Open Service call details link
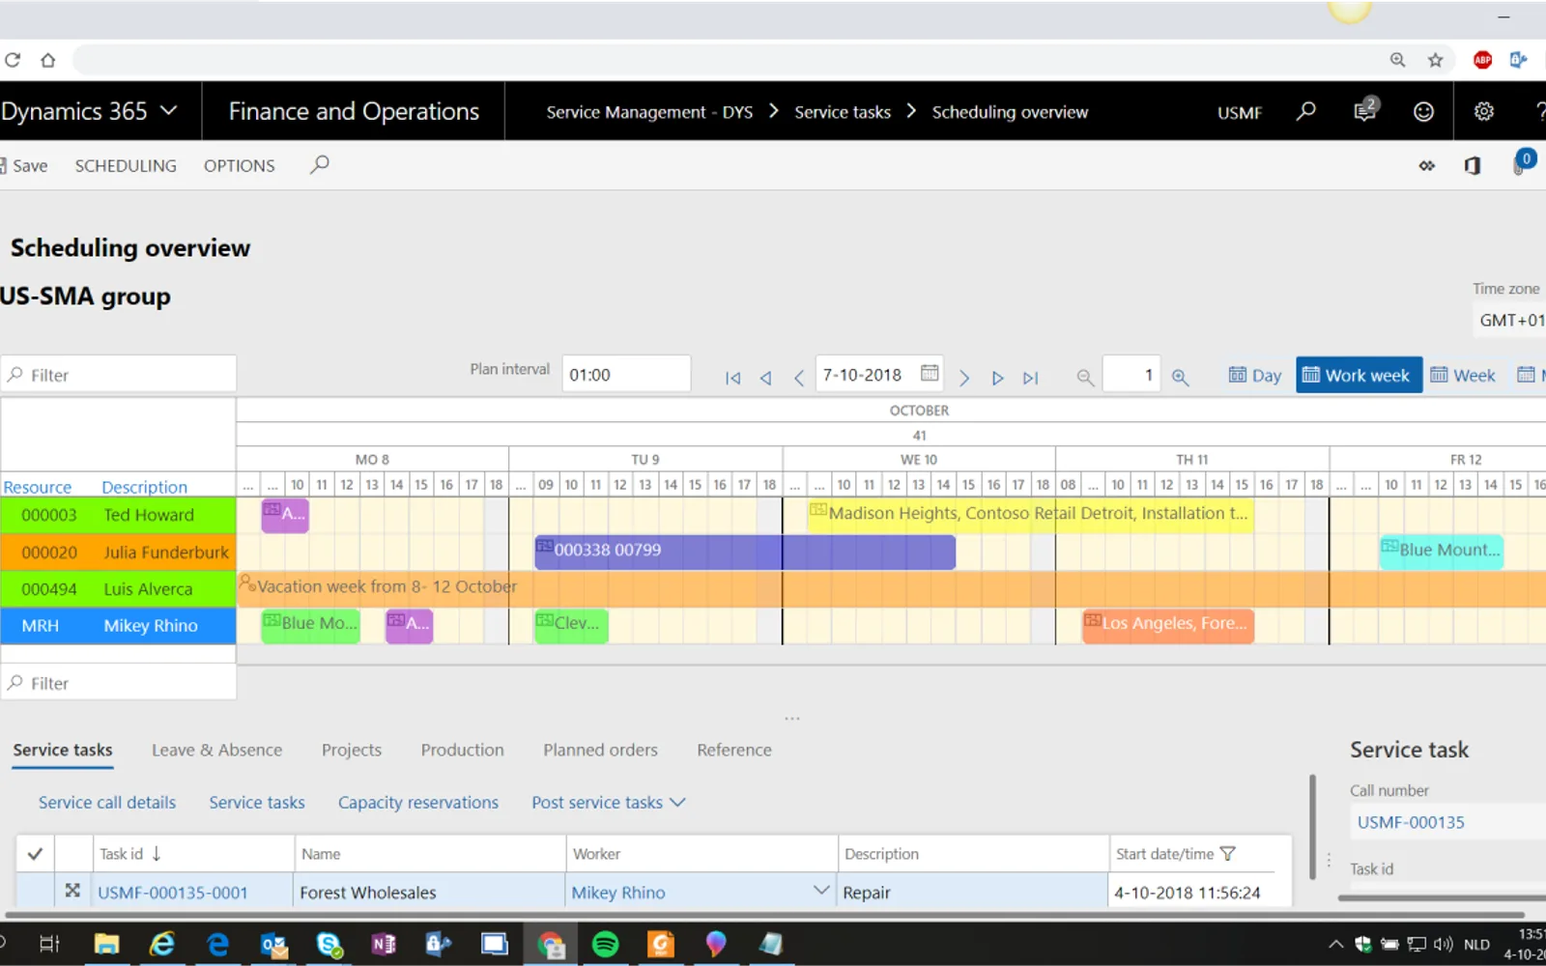This screenshot has height=966, width=1546. (107, 803)
